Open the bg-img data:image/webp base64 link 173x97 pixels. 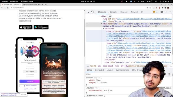[137, 20]
